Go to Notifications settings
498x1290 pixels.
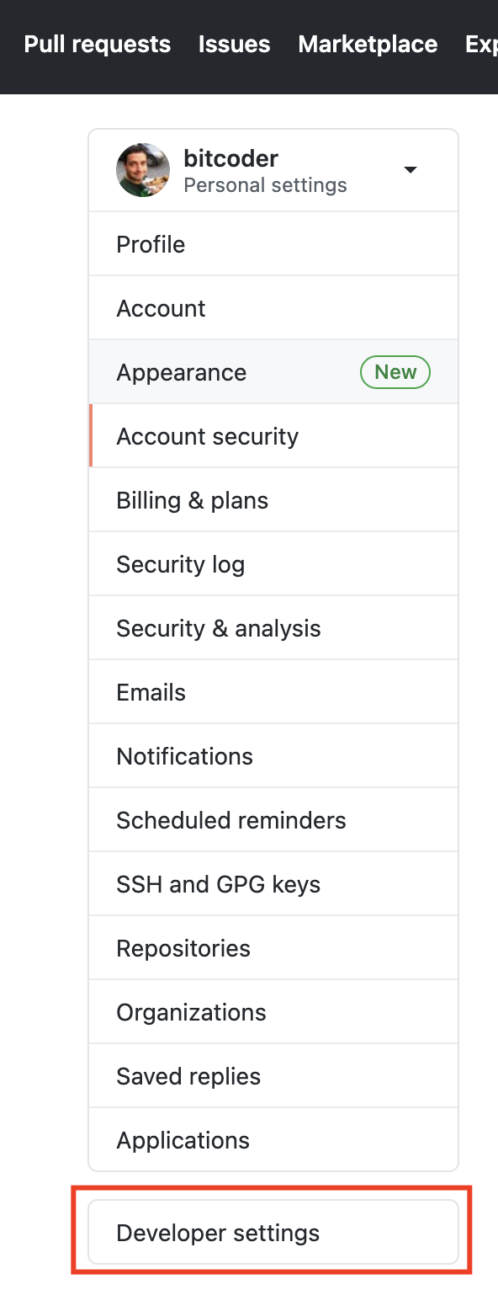coord(273,756)
